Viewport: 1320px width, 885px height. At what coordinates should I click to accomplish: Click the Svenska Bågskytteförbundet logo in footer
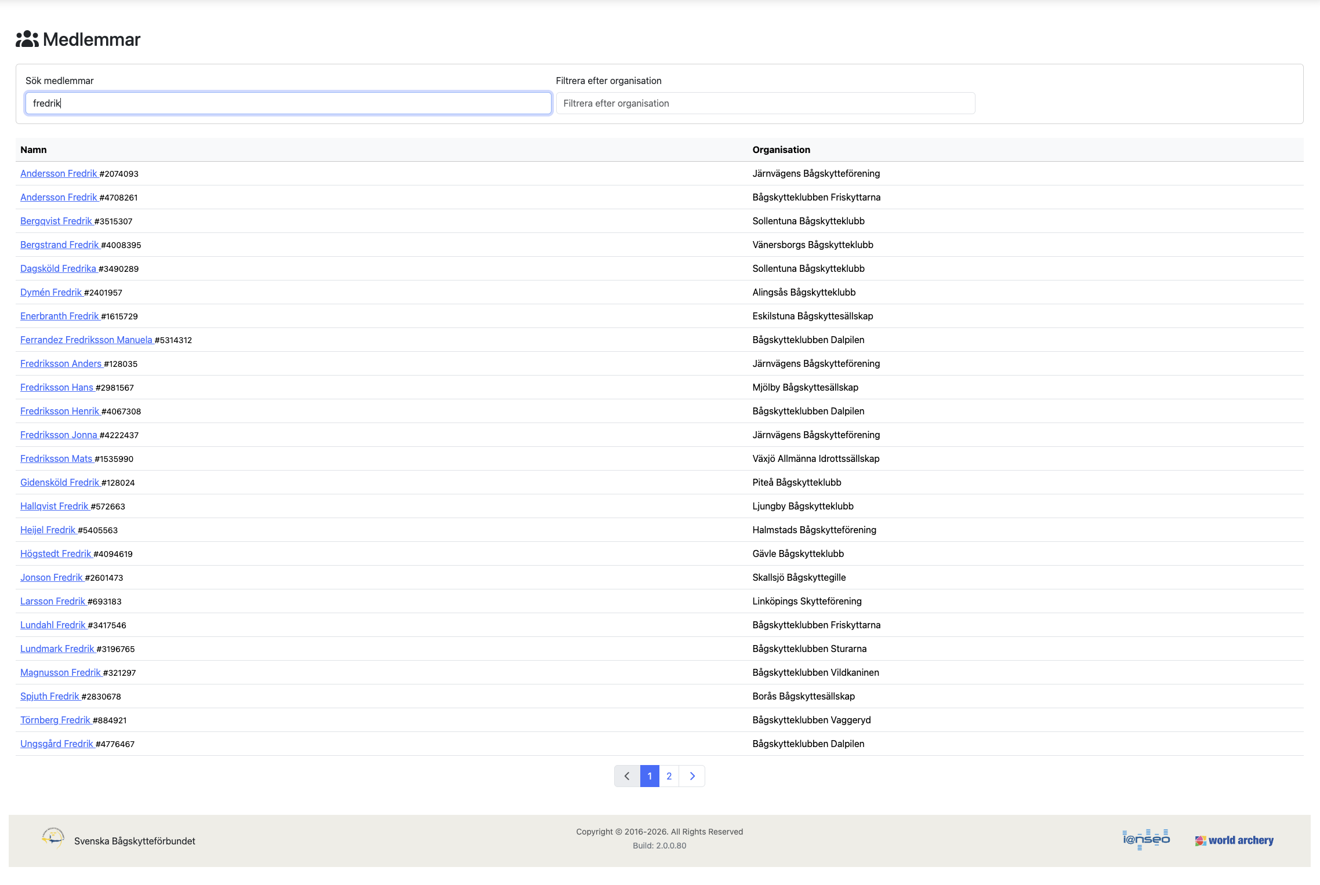point(53,838)
